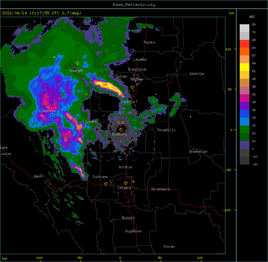Select the bright yellow 51-54 dBZ legend band
268x262 pixels.
pyautogui.click(x=244, y=67)
